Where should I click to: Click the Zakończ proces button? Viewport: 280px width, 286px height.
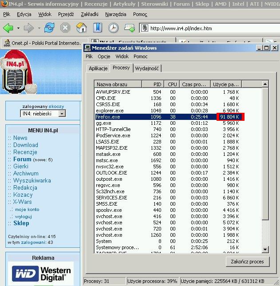pyautogui.click(x=247, y=262)
